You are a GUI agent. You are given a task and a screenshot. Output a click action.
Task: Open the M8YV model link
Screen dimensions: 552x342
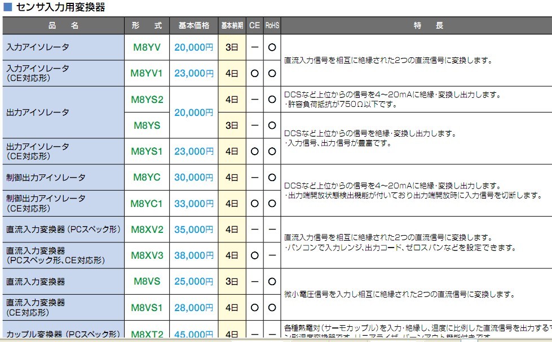(147, 48)
